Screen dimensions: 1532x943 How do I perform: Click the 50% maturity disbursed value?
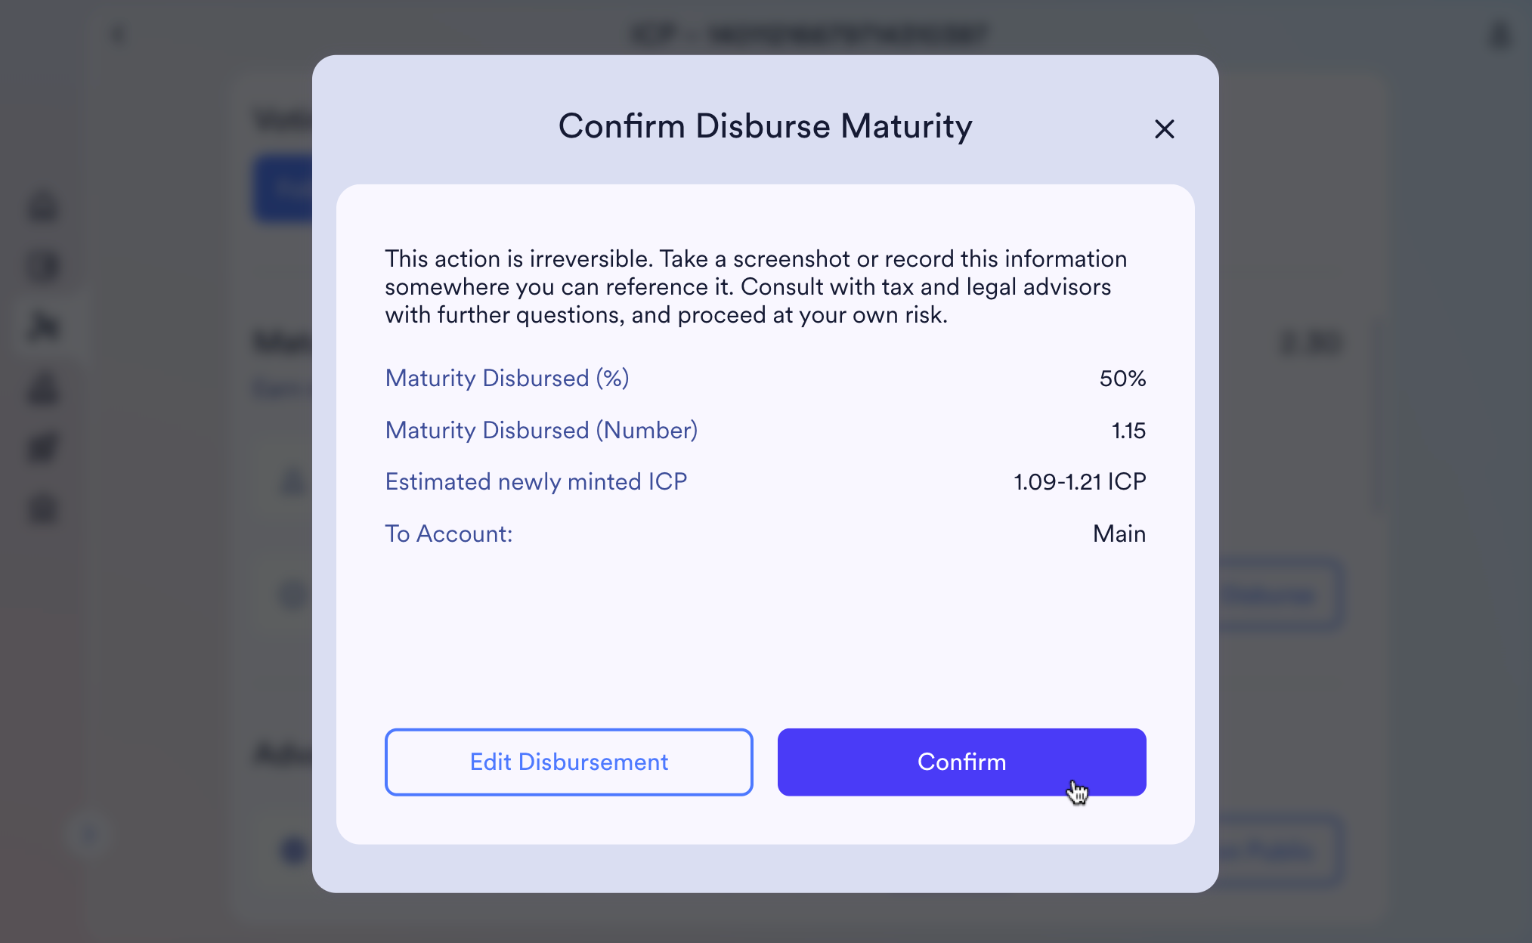(1122, 378)
